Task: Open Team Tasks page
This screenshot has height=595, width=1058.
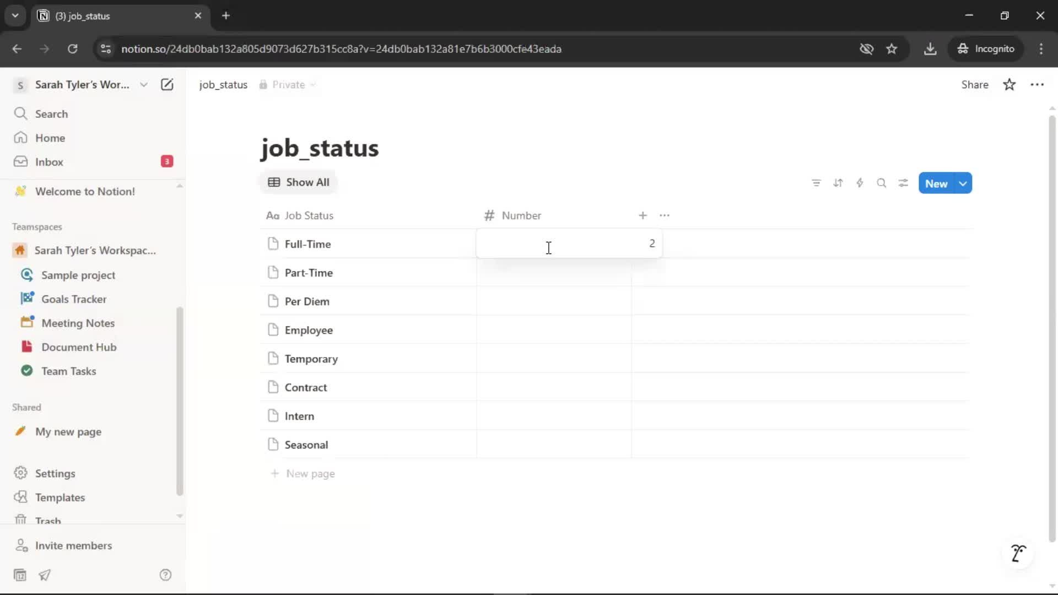Action: 68,371
